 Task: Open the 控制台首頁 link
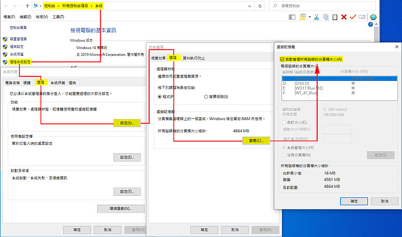pyautogui.click(x=18, y=28)
